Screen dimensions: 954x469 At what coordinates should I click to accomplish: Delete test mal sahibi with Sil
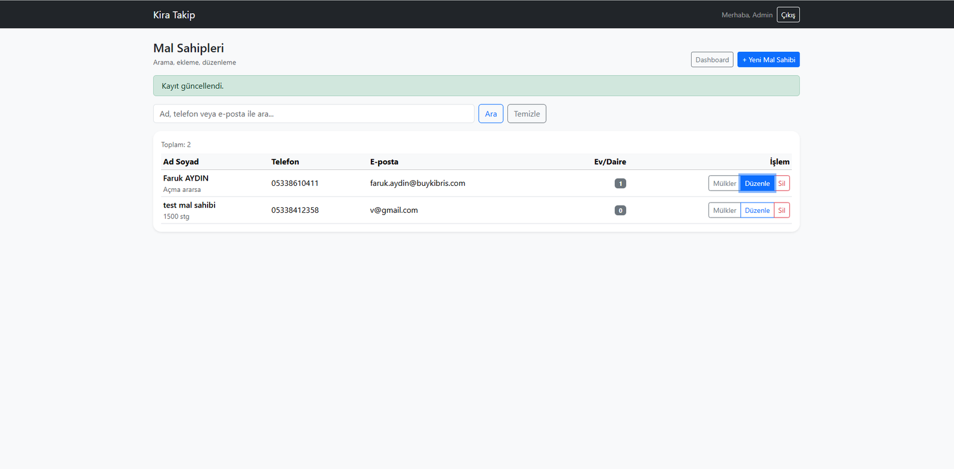[x=782, y=210]
